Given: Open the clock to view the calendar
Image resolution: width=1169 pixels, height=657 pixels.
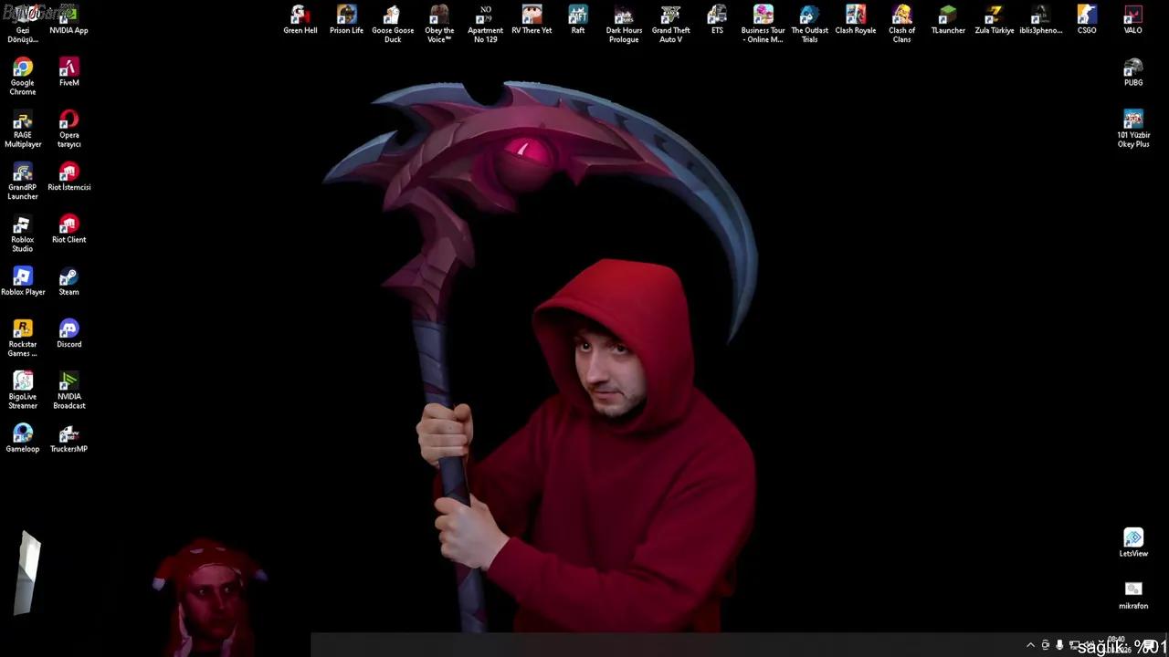Looking at the screenshot, I should 1116,645.
